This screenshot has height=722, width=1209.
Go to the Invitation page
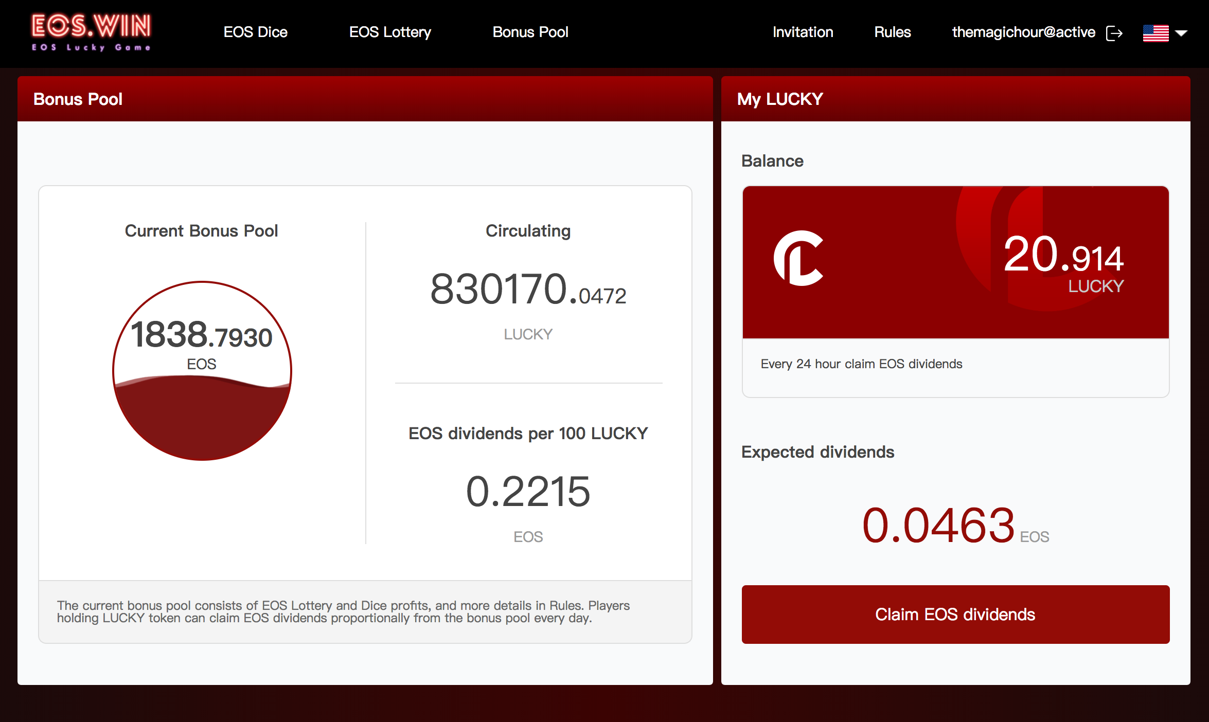pos(803,32)
